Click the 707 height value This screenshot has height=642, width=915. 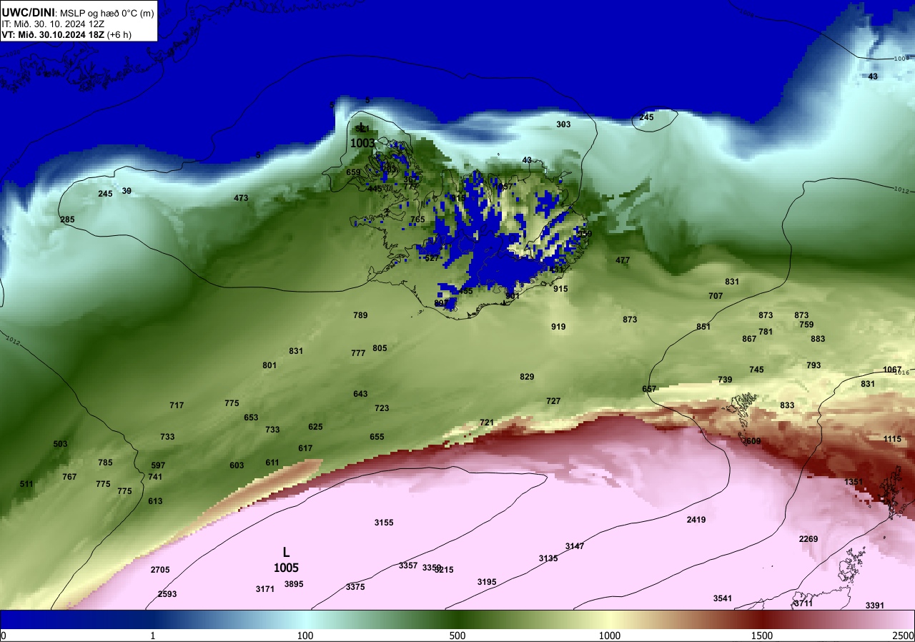pos(716,296)
